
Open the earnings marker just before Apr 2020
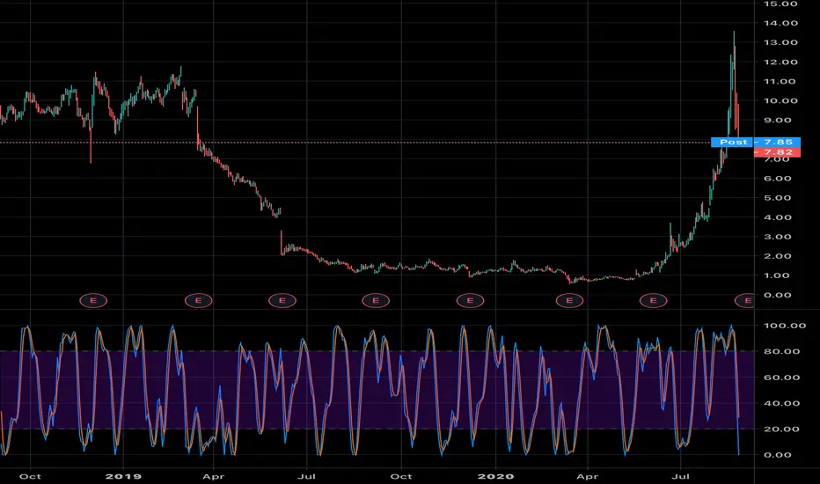click(x=569, y=300)
